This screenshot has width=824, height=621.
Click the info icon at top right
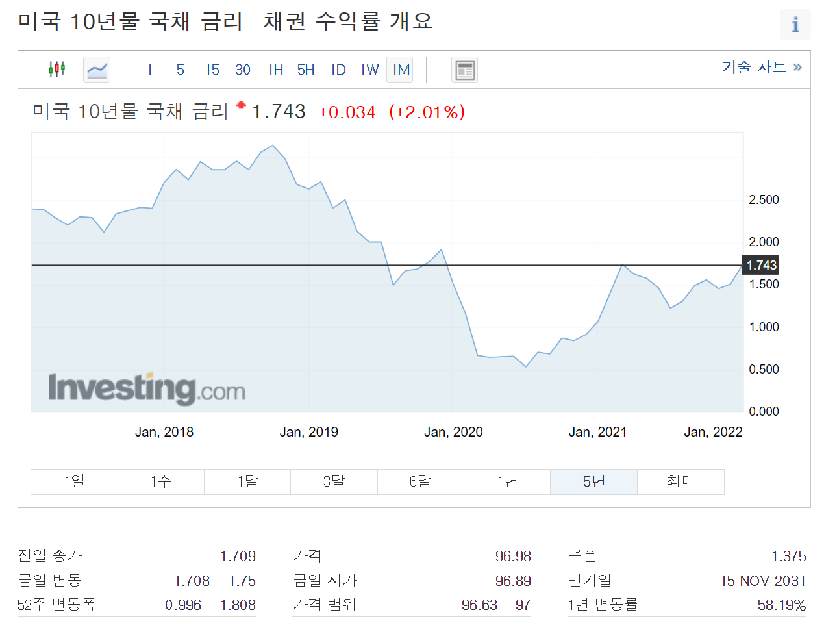click(x=795, y=25)
